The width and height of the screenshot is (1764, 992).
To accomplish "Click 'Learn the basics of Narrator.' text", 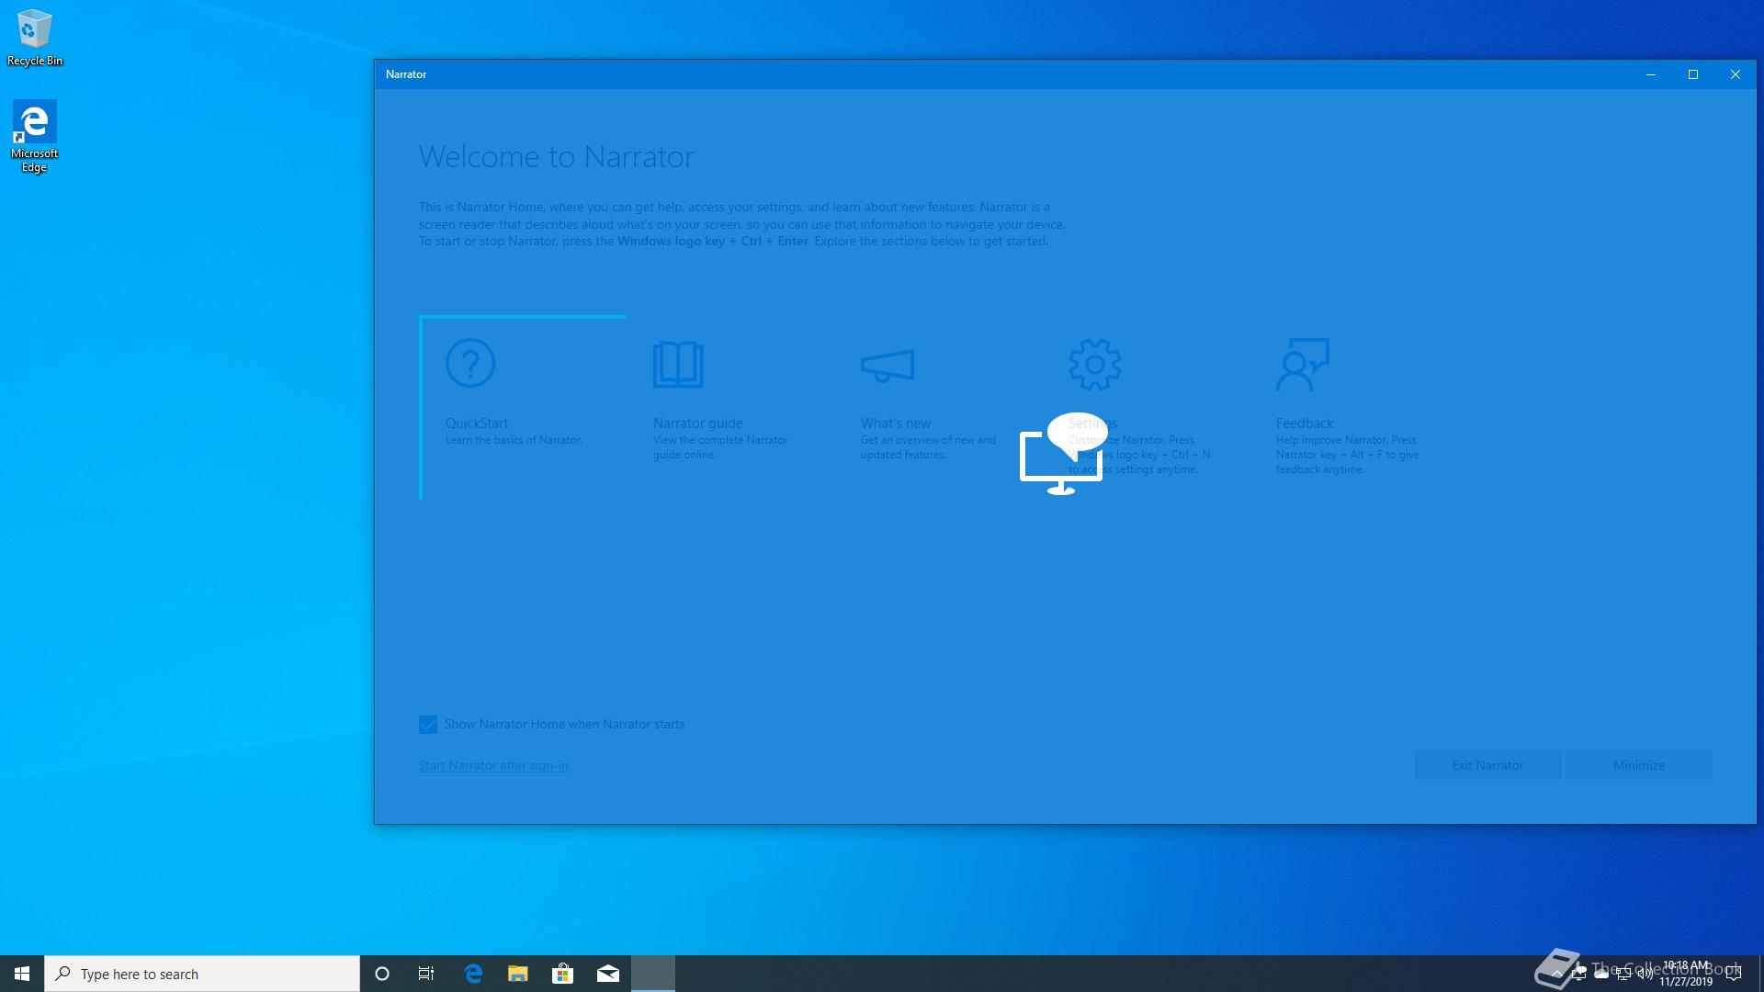I will click(x=514, y=440).
